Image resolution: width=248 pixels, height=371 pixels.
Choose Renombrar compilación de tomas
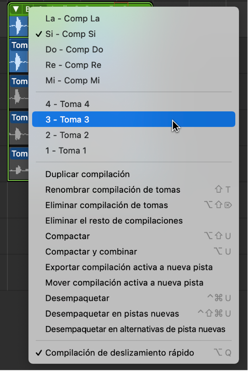tap(113, 190)
